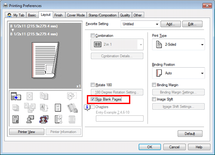Click the document with clock icon
The image size is (215, 155).
click(58, 119)
